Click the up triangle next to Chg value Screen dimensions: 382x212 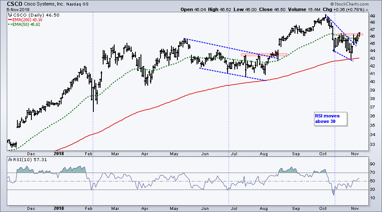pyautogui.click(x=367, y=10)
